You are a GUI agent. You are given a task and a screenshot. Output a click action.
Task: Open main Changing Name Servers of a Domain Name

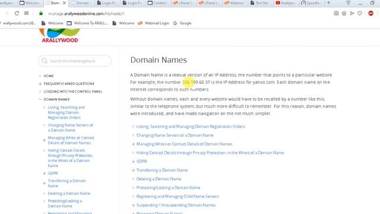point(175,135)
